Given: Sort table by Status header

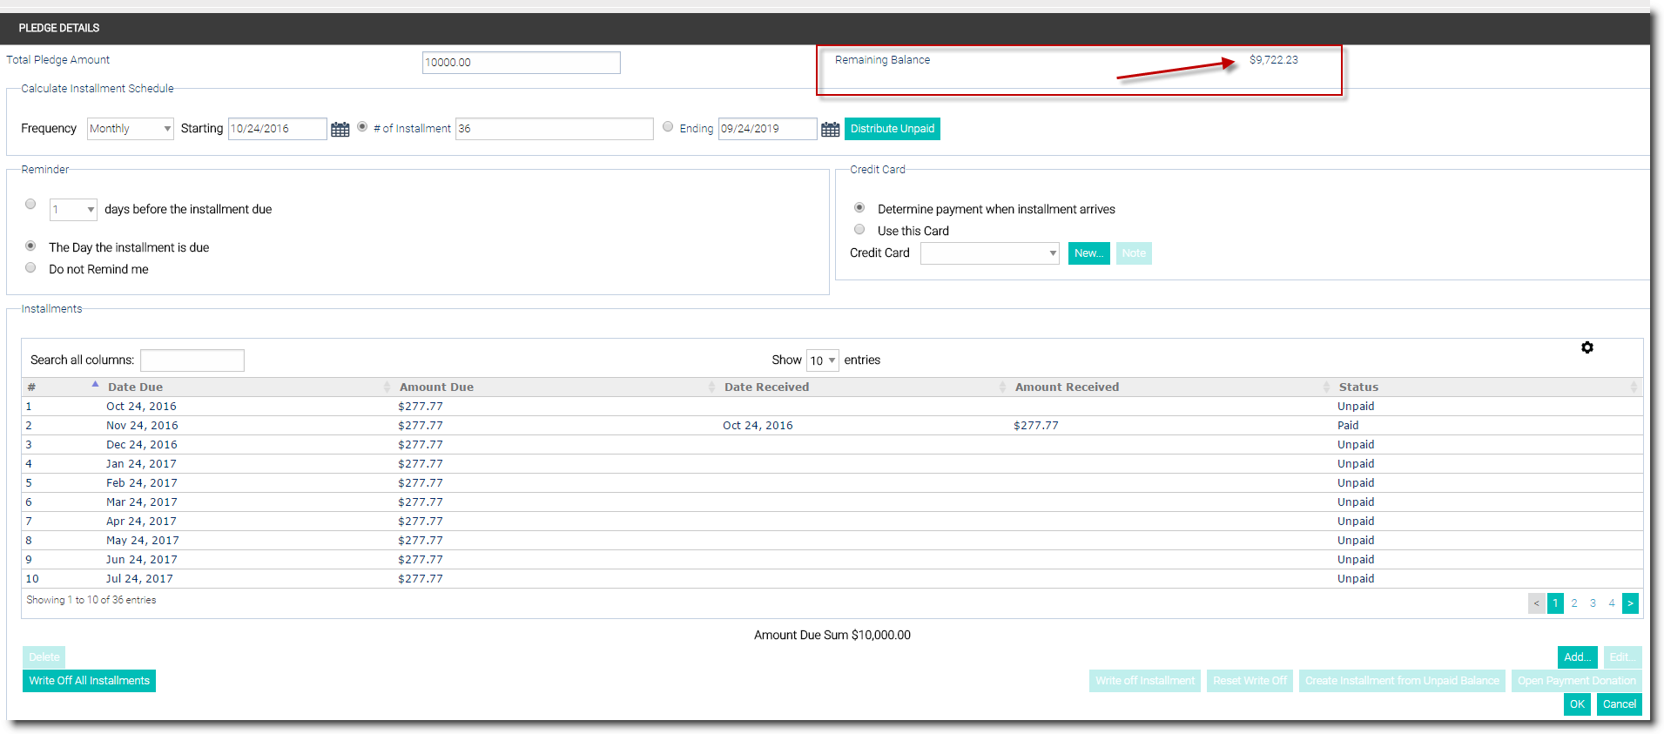Looking at the screenshot, I should 1358,387.
